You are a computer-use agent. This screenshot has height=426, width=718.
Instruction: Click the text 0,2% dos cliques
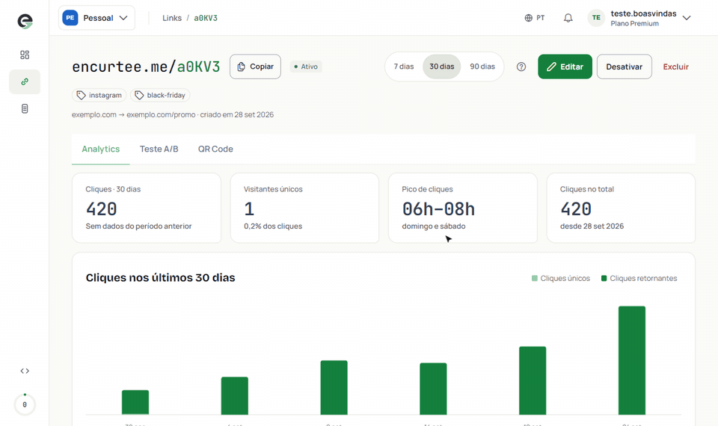(x=273, y=226)
